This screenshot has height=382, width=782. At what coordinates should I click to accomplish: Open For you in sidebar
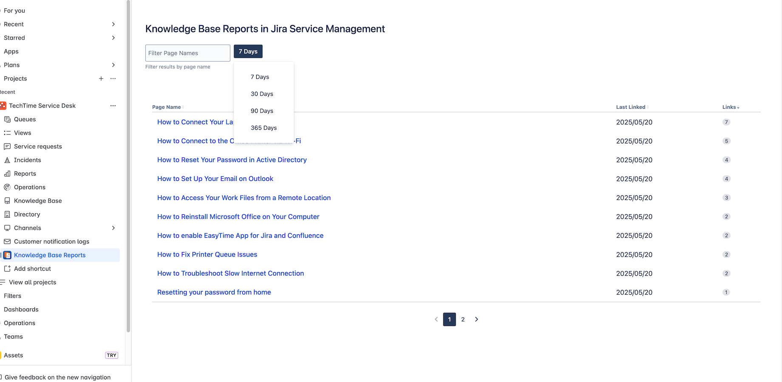[14, 11]
